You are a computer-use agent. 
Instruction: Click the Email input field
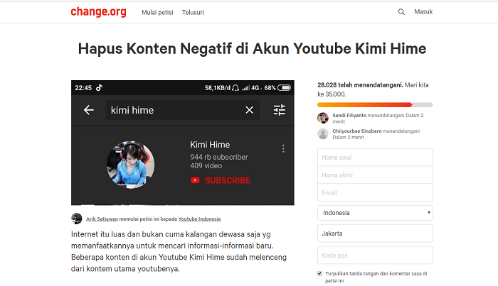click(x=375, y=192)
